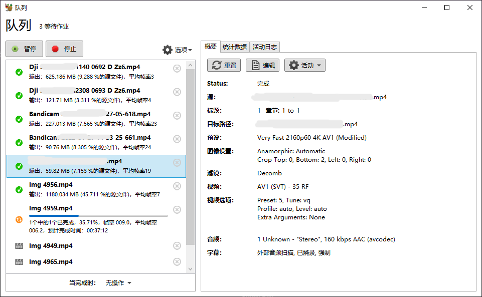Image resolution: width=482 pixels, height=297 pixels.
Task: Click the queue list scroll down arrow
Action: point(190,269)
